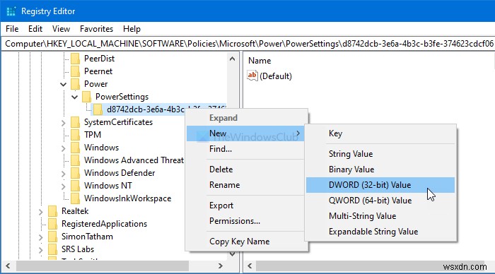The width and height of the screenshot is (495, 274).
Task: Choose Permissions... in the context menu
Action: (245, 221)
